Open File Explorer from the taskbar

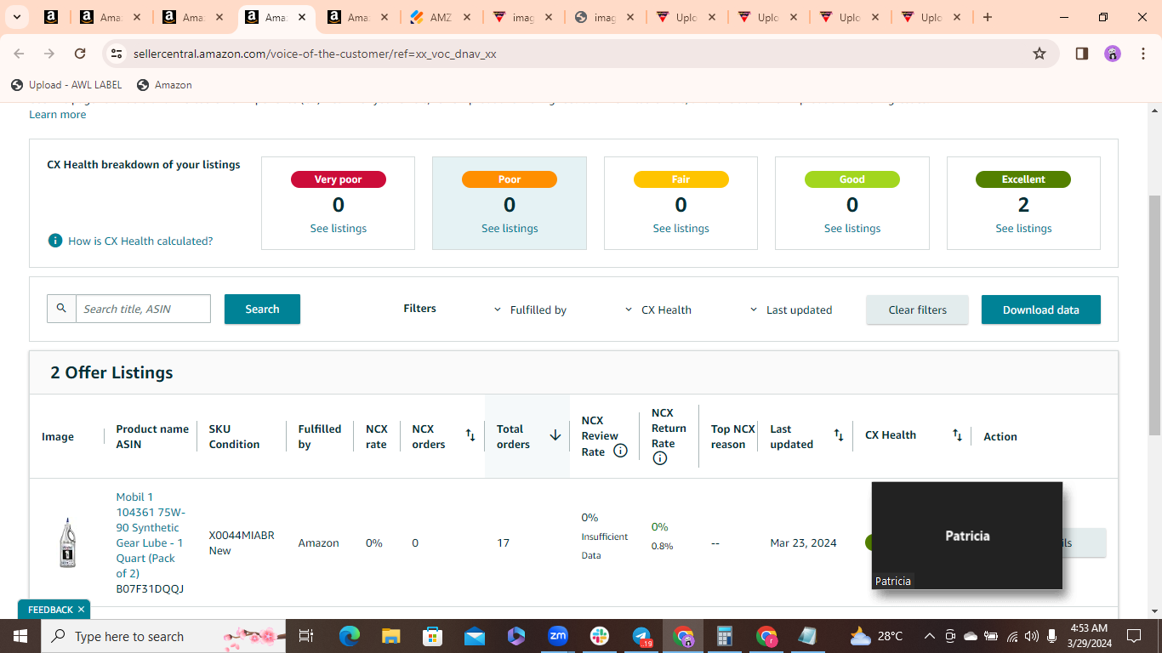390,636
